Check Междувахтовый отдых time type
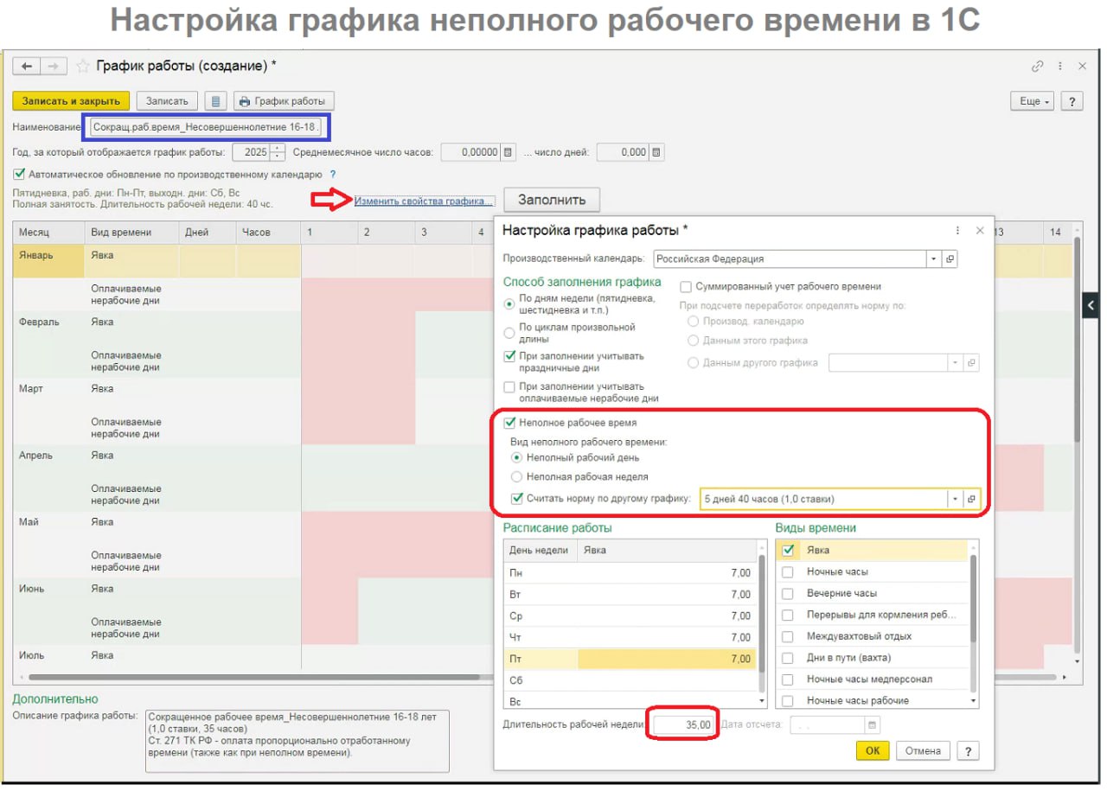This screenshot has height=791, width=1107. (x=787, y=636)
